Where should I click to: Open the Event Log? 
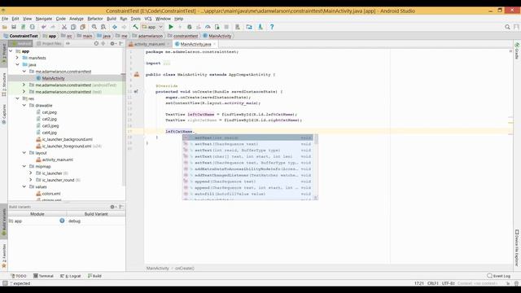(498, 276)
